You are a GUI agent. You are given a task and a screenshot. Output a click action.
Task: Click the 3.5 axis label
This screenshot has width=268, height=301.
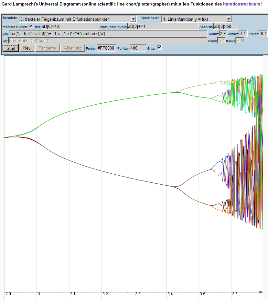point(202,294)
